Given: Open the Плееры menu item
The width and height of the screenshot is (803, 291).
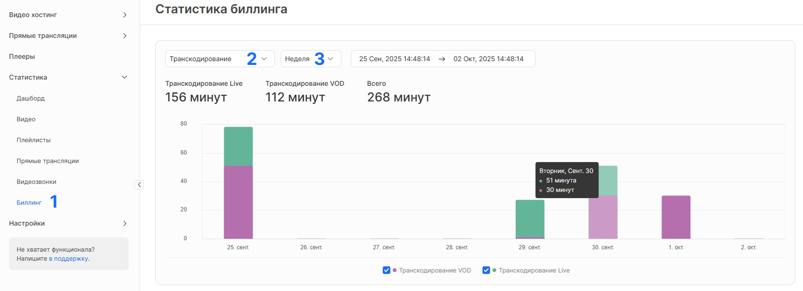Looking at the screenshot, I should tap(22, 56).
